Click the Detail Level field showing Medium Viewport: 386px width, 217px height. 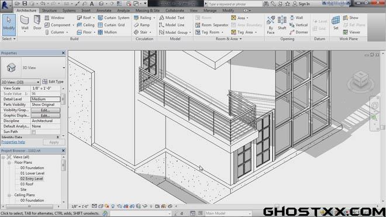click(45, 99)
